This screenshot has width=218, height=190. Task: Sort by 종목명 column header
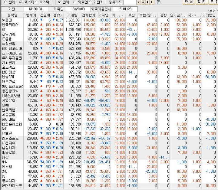click(12, 15)
